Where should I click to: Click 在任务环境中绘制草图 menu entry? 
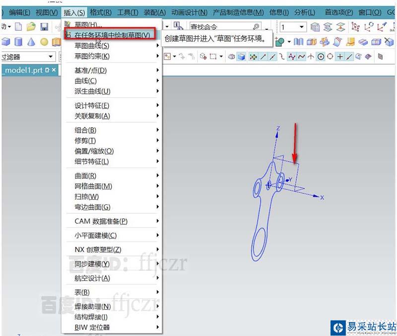[x=112, y=35]
